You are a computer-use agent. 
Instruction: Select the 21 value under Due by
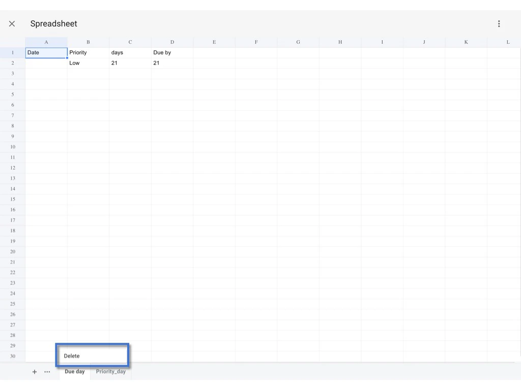pos(171,63)
